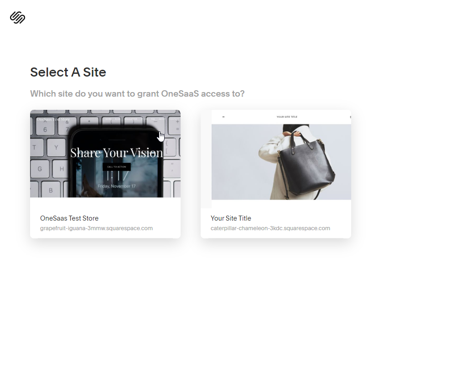
Task: Click the Friday, November 17 date text
Action: (x=117, y=186)
